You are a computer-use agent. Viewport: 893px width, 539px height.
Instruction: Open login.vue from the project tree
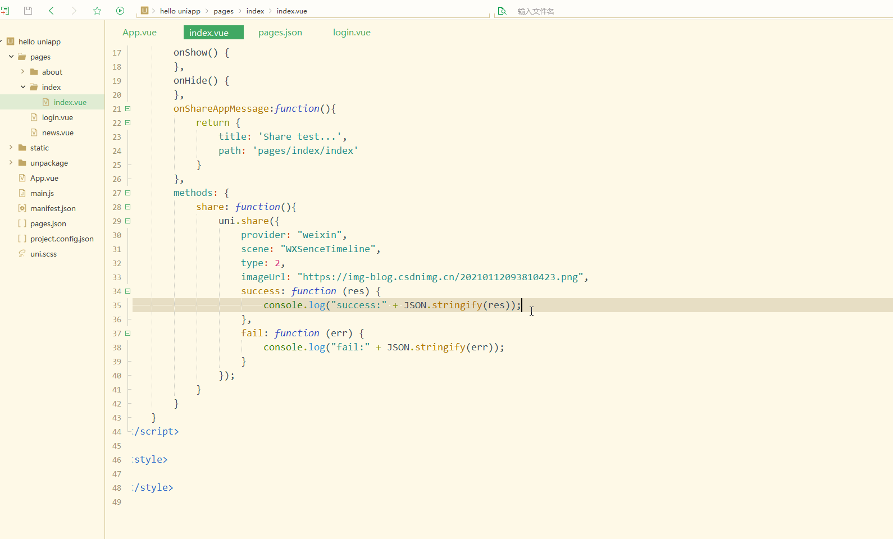click(x=57, y=117)
